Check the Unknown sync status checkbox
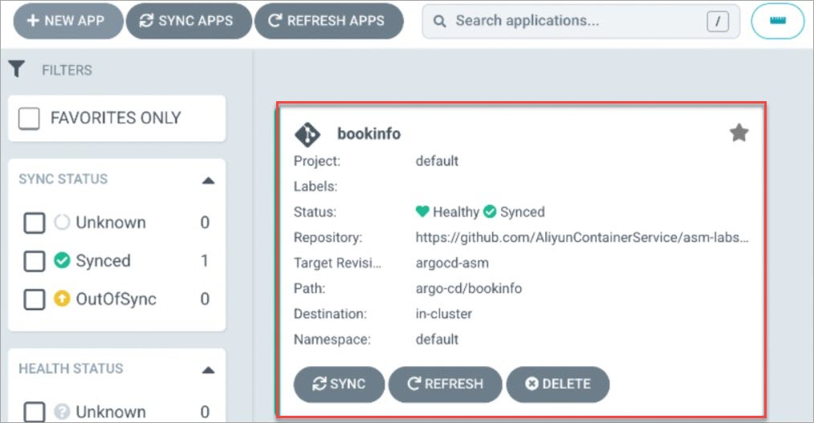 [35, 223]
